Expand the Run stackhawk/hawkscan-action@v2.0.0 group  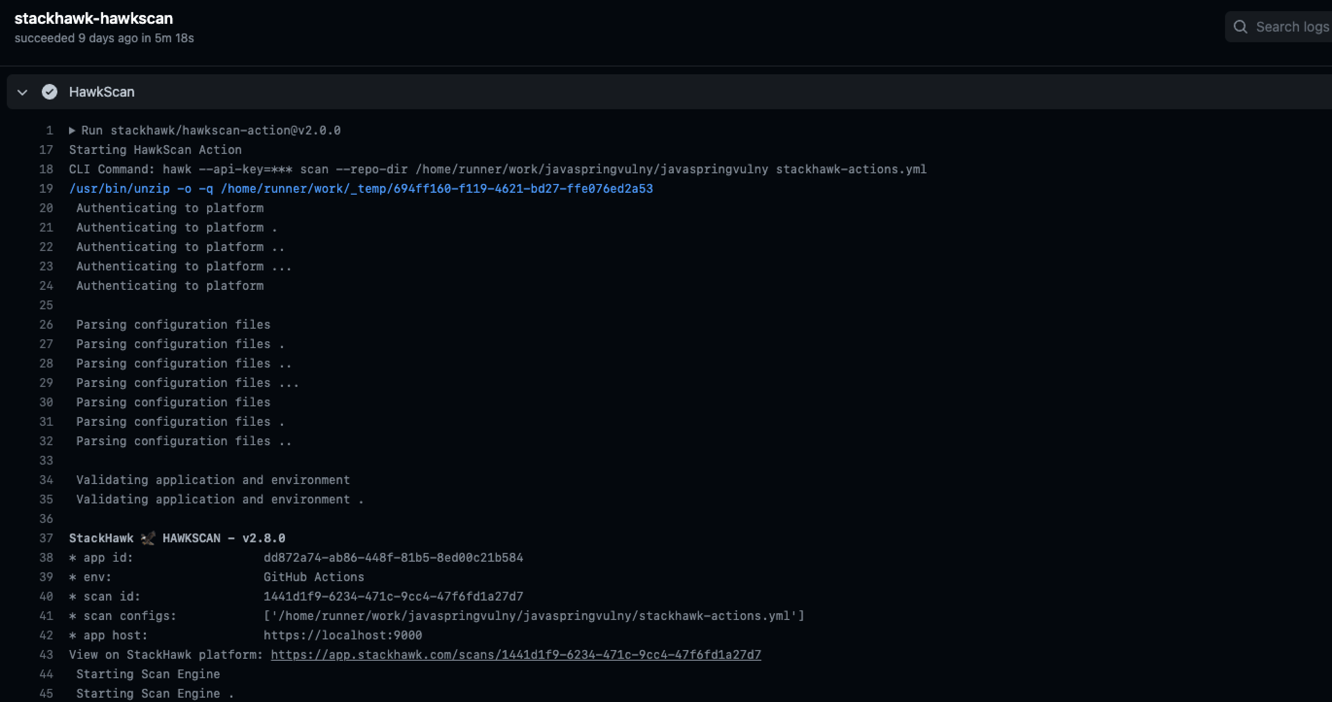coord(72,130)
